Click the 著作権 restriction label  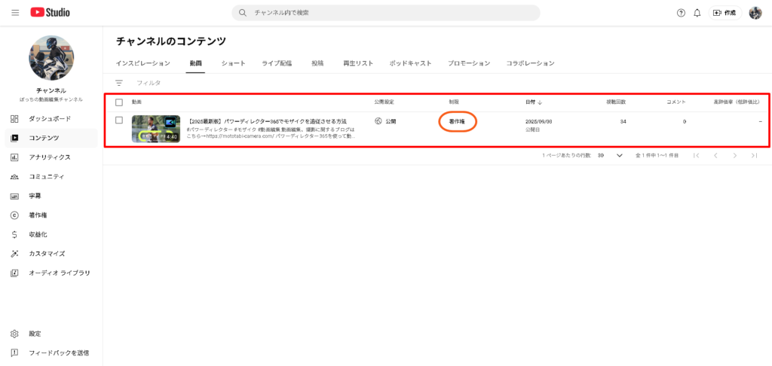click(458, 121)
